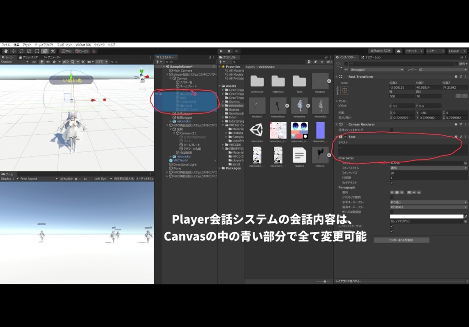Disable the Text component via its checkbox

point(345,137)
